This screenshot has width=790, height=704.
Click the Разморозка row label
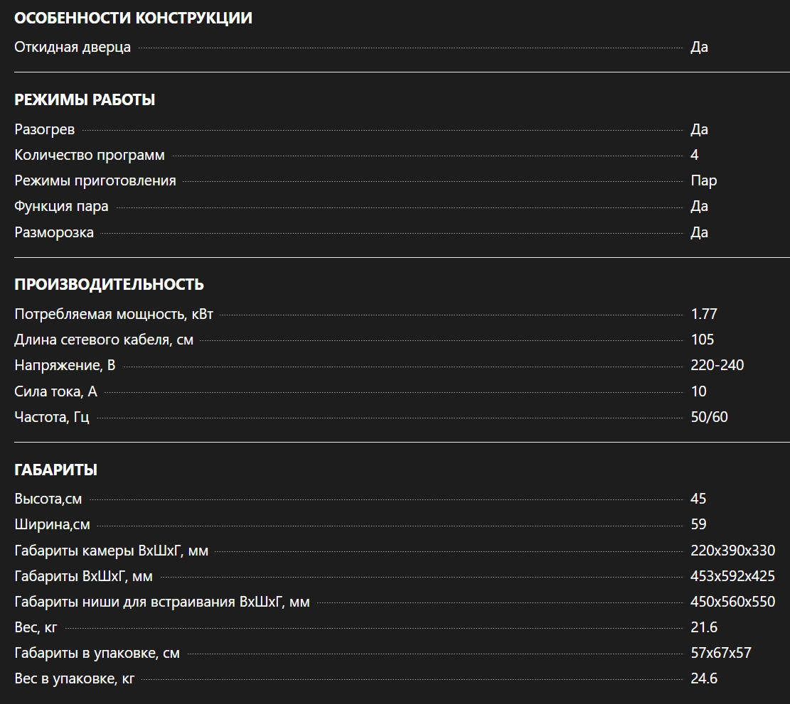coord(54,232)
